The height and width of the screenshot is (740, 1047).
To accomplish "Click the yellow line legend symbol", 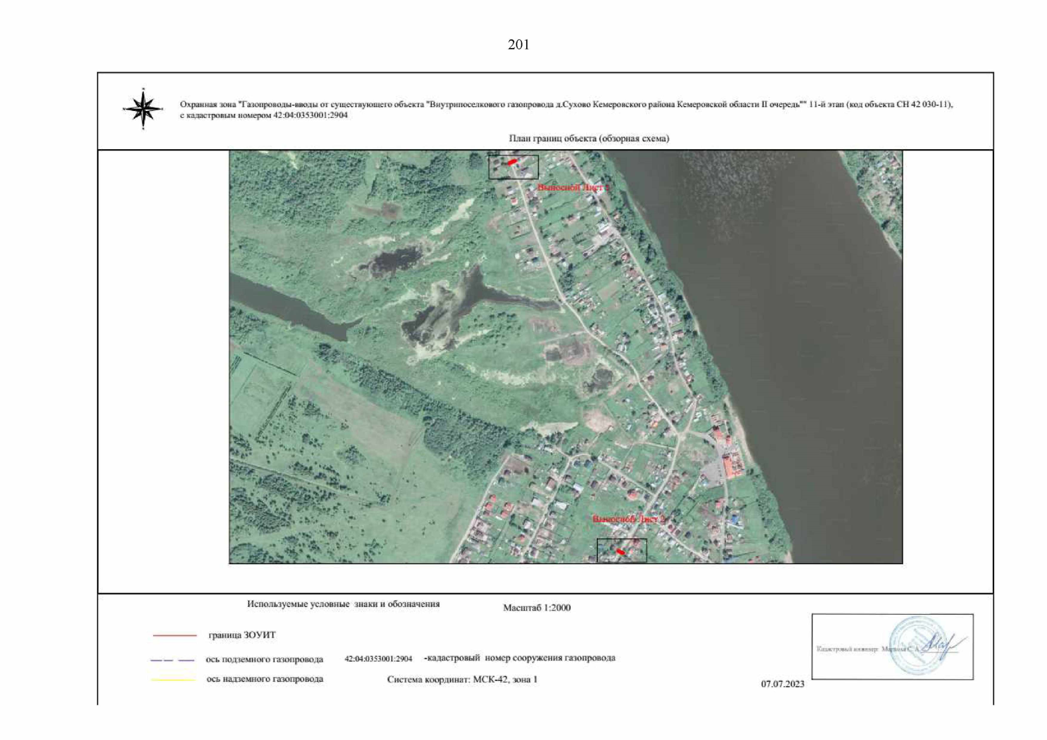I will click(x=173, y=680).
